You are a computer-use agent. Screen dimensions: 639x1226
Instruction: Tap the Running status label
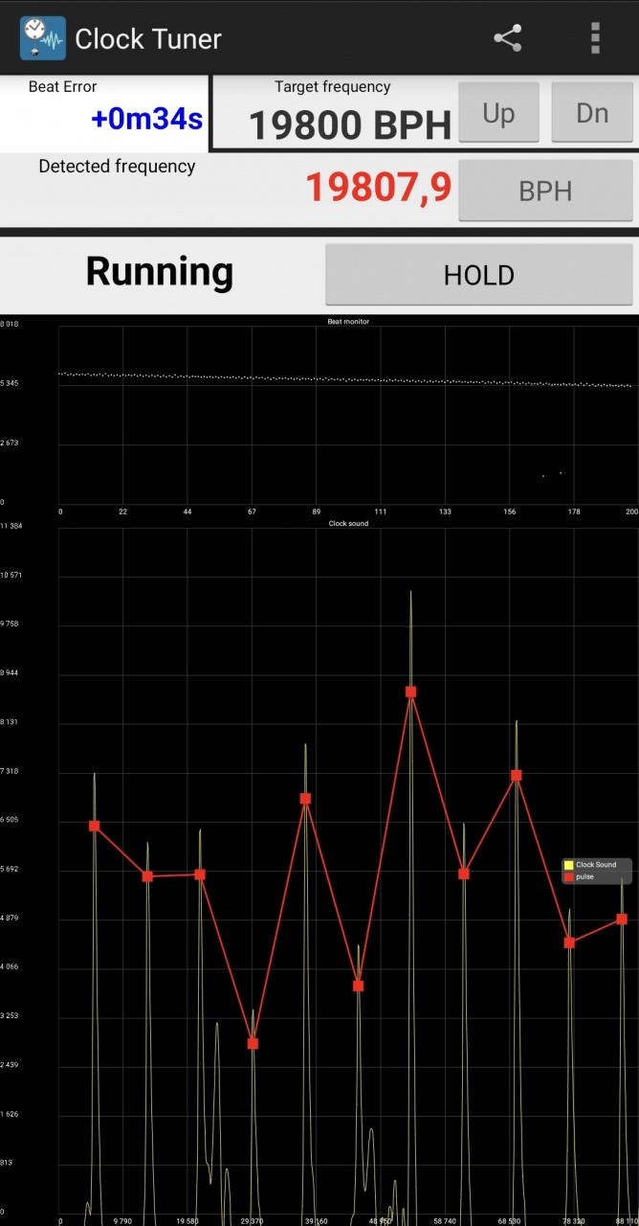pos(160,272)
